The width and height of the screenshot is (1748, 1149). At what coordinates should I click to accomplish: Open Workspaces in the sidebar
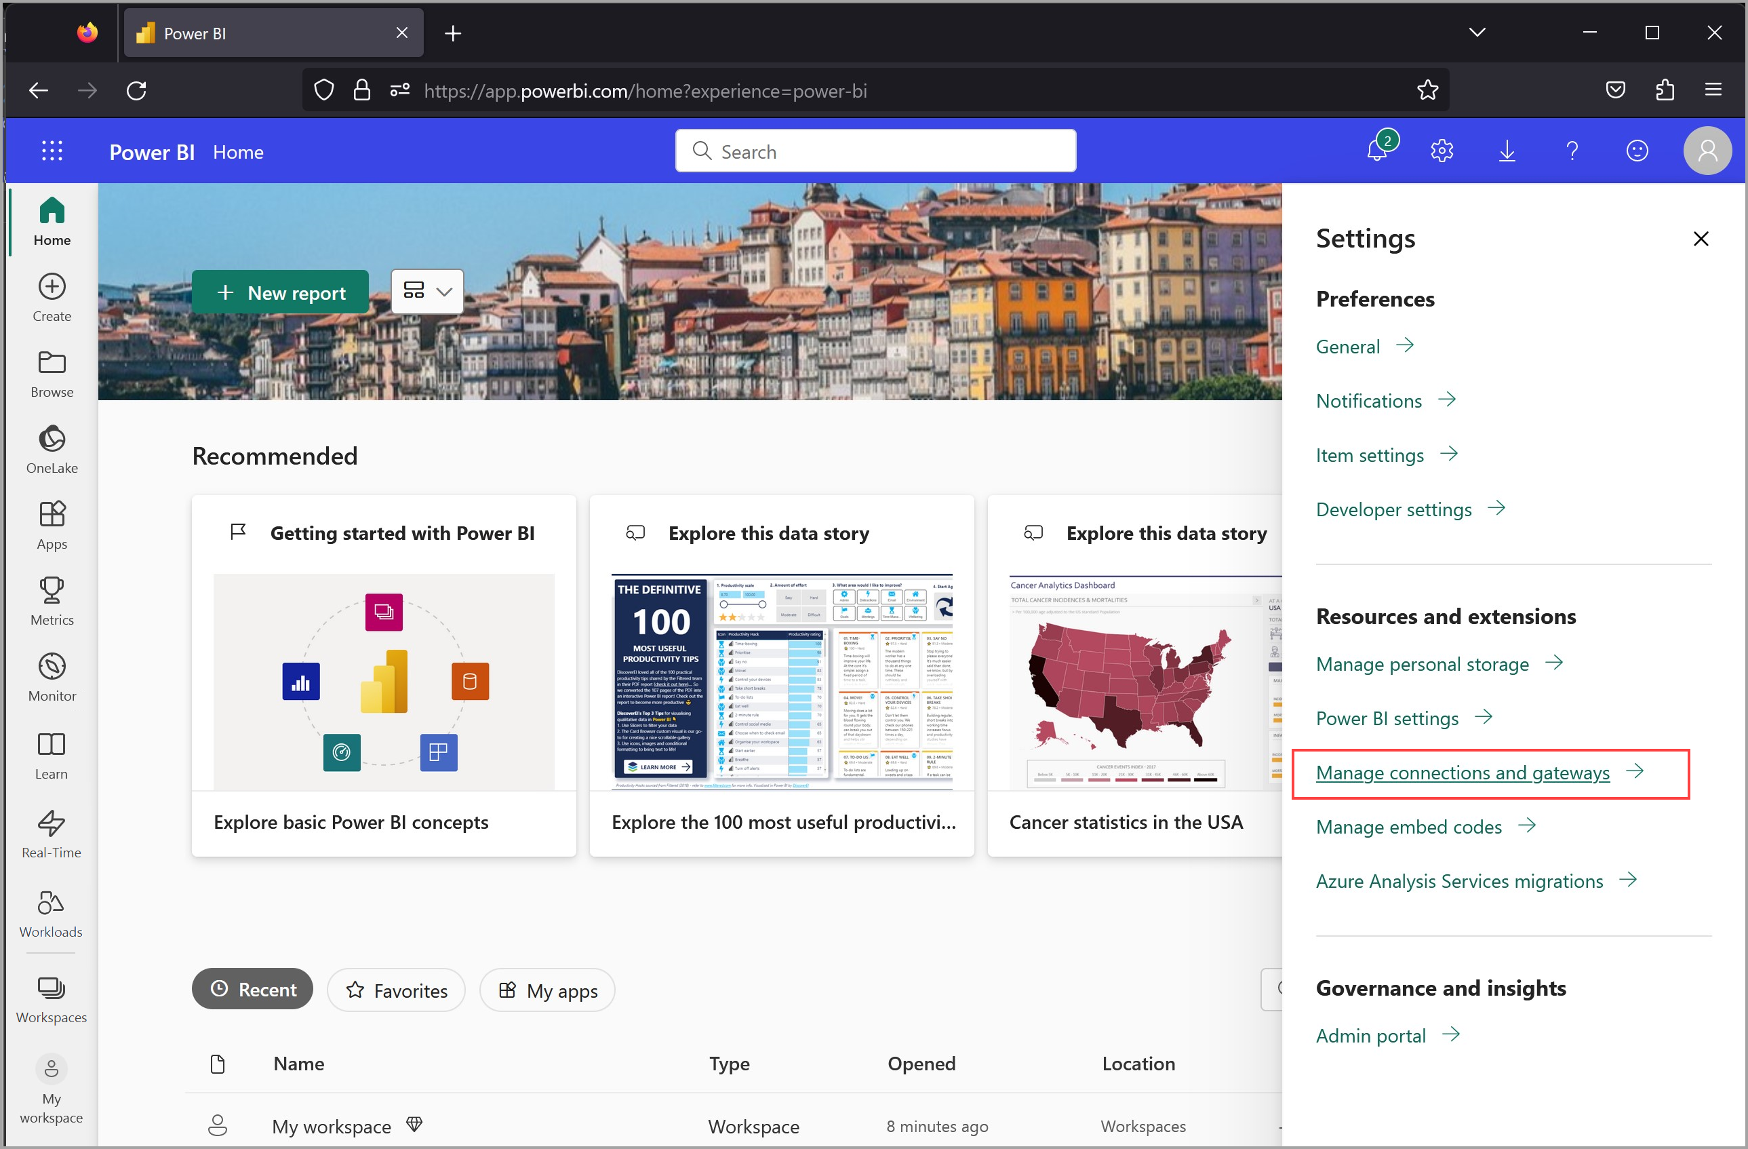coord(52,999)
